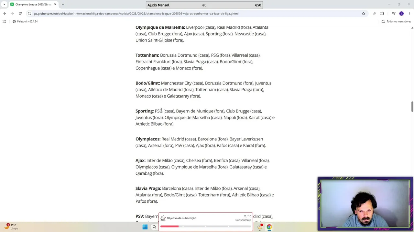414x232 pixels.
Task: Click the Objetivo de subscrição progress bar
Action: point(206,227)
